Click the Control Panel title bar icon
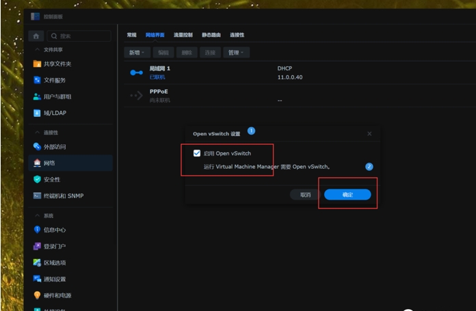The height and width of the screenshot is (311, 476). coord(35,16)
